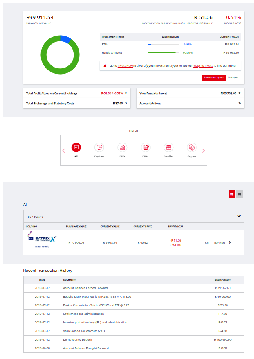Screen dimensions: 254x359
Task: Follow the Ways to Invest link
Action: pos(203,66)
